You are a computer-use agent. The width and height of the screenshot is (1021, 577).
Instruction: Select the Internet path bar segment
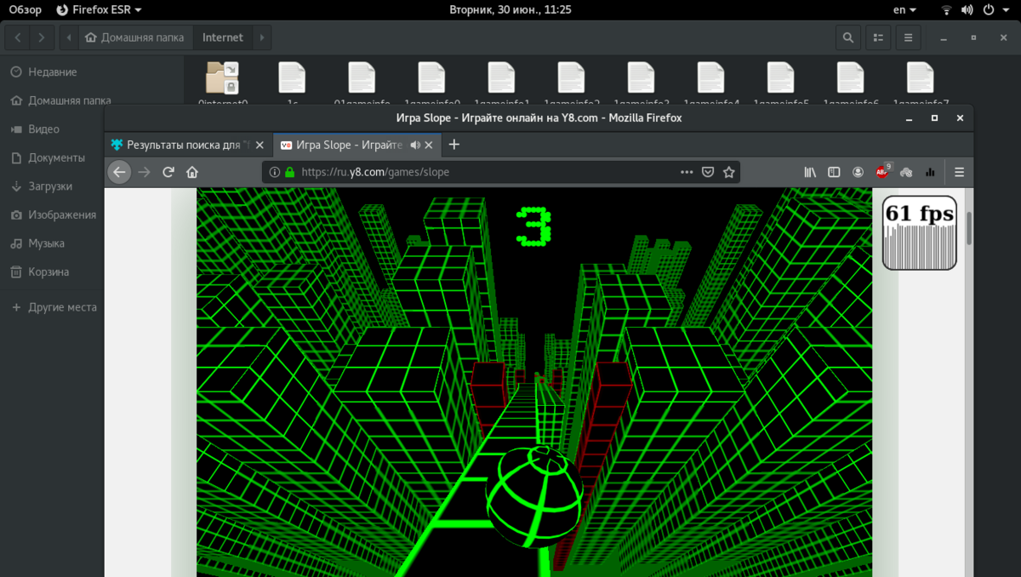click(223, 37)
